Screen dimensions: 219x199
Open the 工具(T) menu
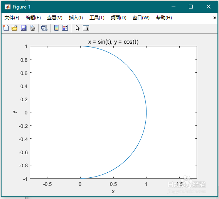[x=97, y=18]
